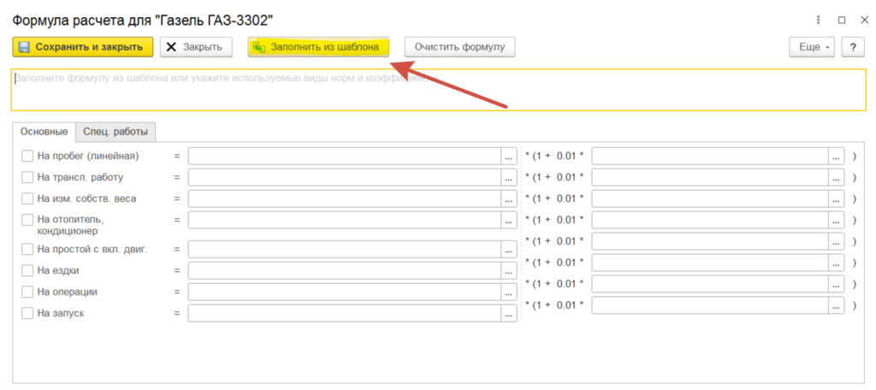Viewport: 876px width, 390px height.
Task: Click Save and close button (Сохранить и закрыть)
Action: click(x=83, y=47)
